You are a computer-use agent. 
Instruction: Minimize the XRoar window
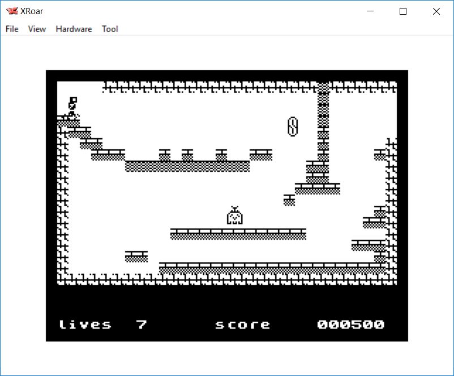[371, 11]
